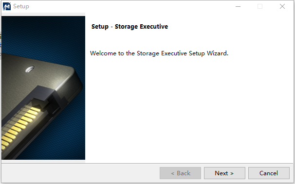The width and height of the screenshot is (295, 184).
Task: Click grey footer area left of Back
Action: (80, 173)
